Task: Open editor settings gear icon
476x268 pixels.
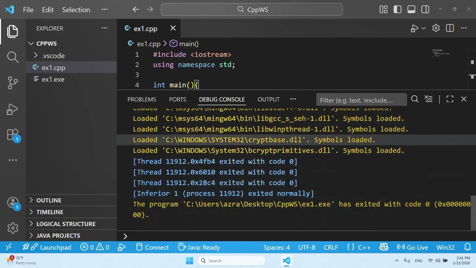Action: point(436,28)
